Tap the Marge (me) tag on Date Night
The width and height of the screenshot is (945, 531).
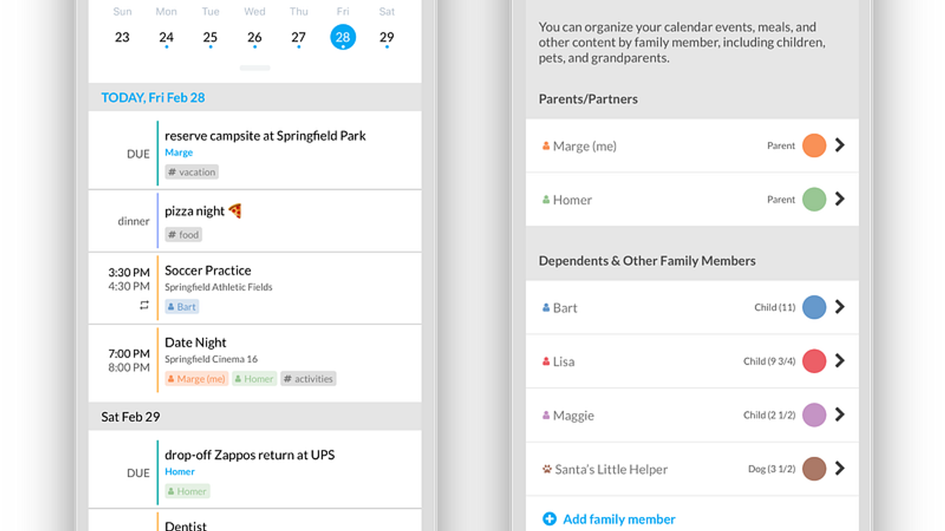pyautogui.click(x=197, y=379)
